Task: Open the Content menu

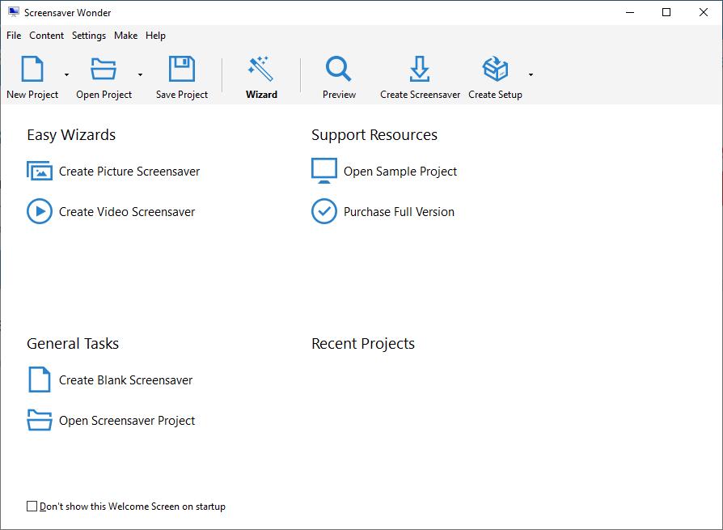Action: [46, 36]
